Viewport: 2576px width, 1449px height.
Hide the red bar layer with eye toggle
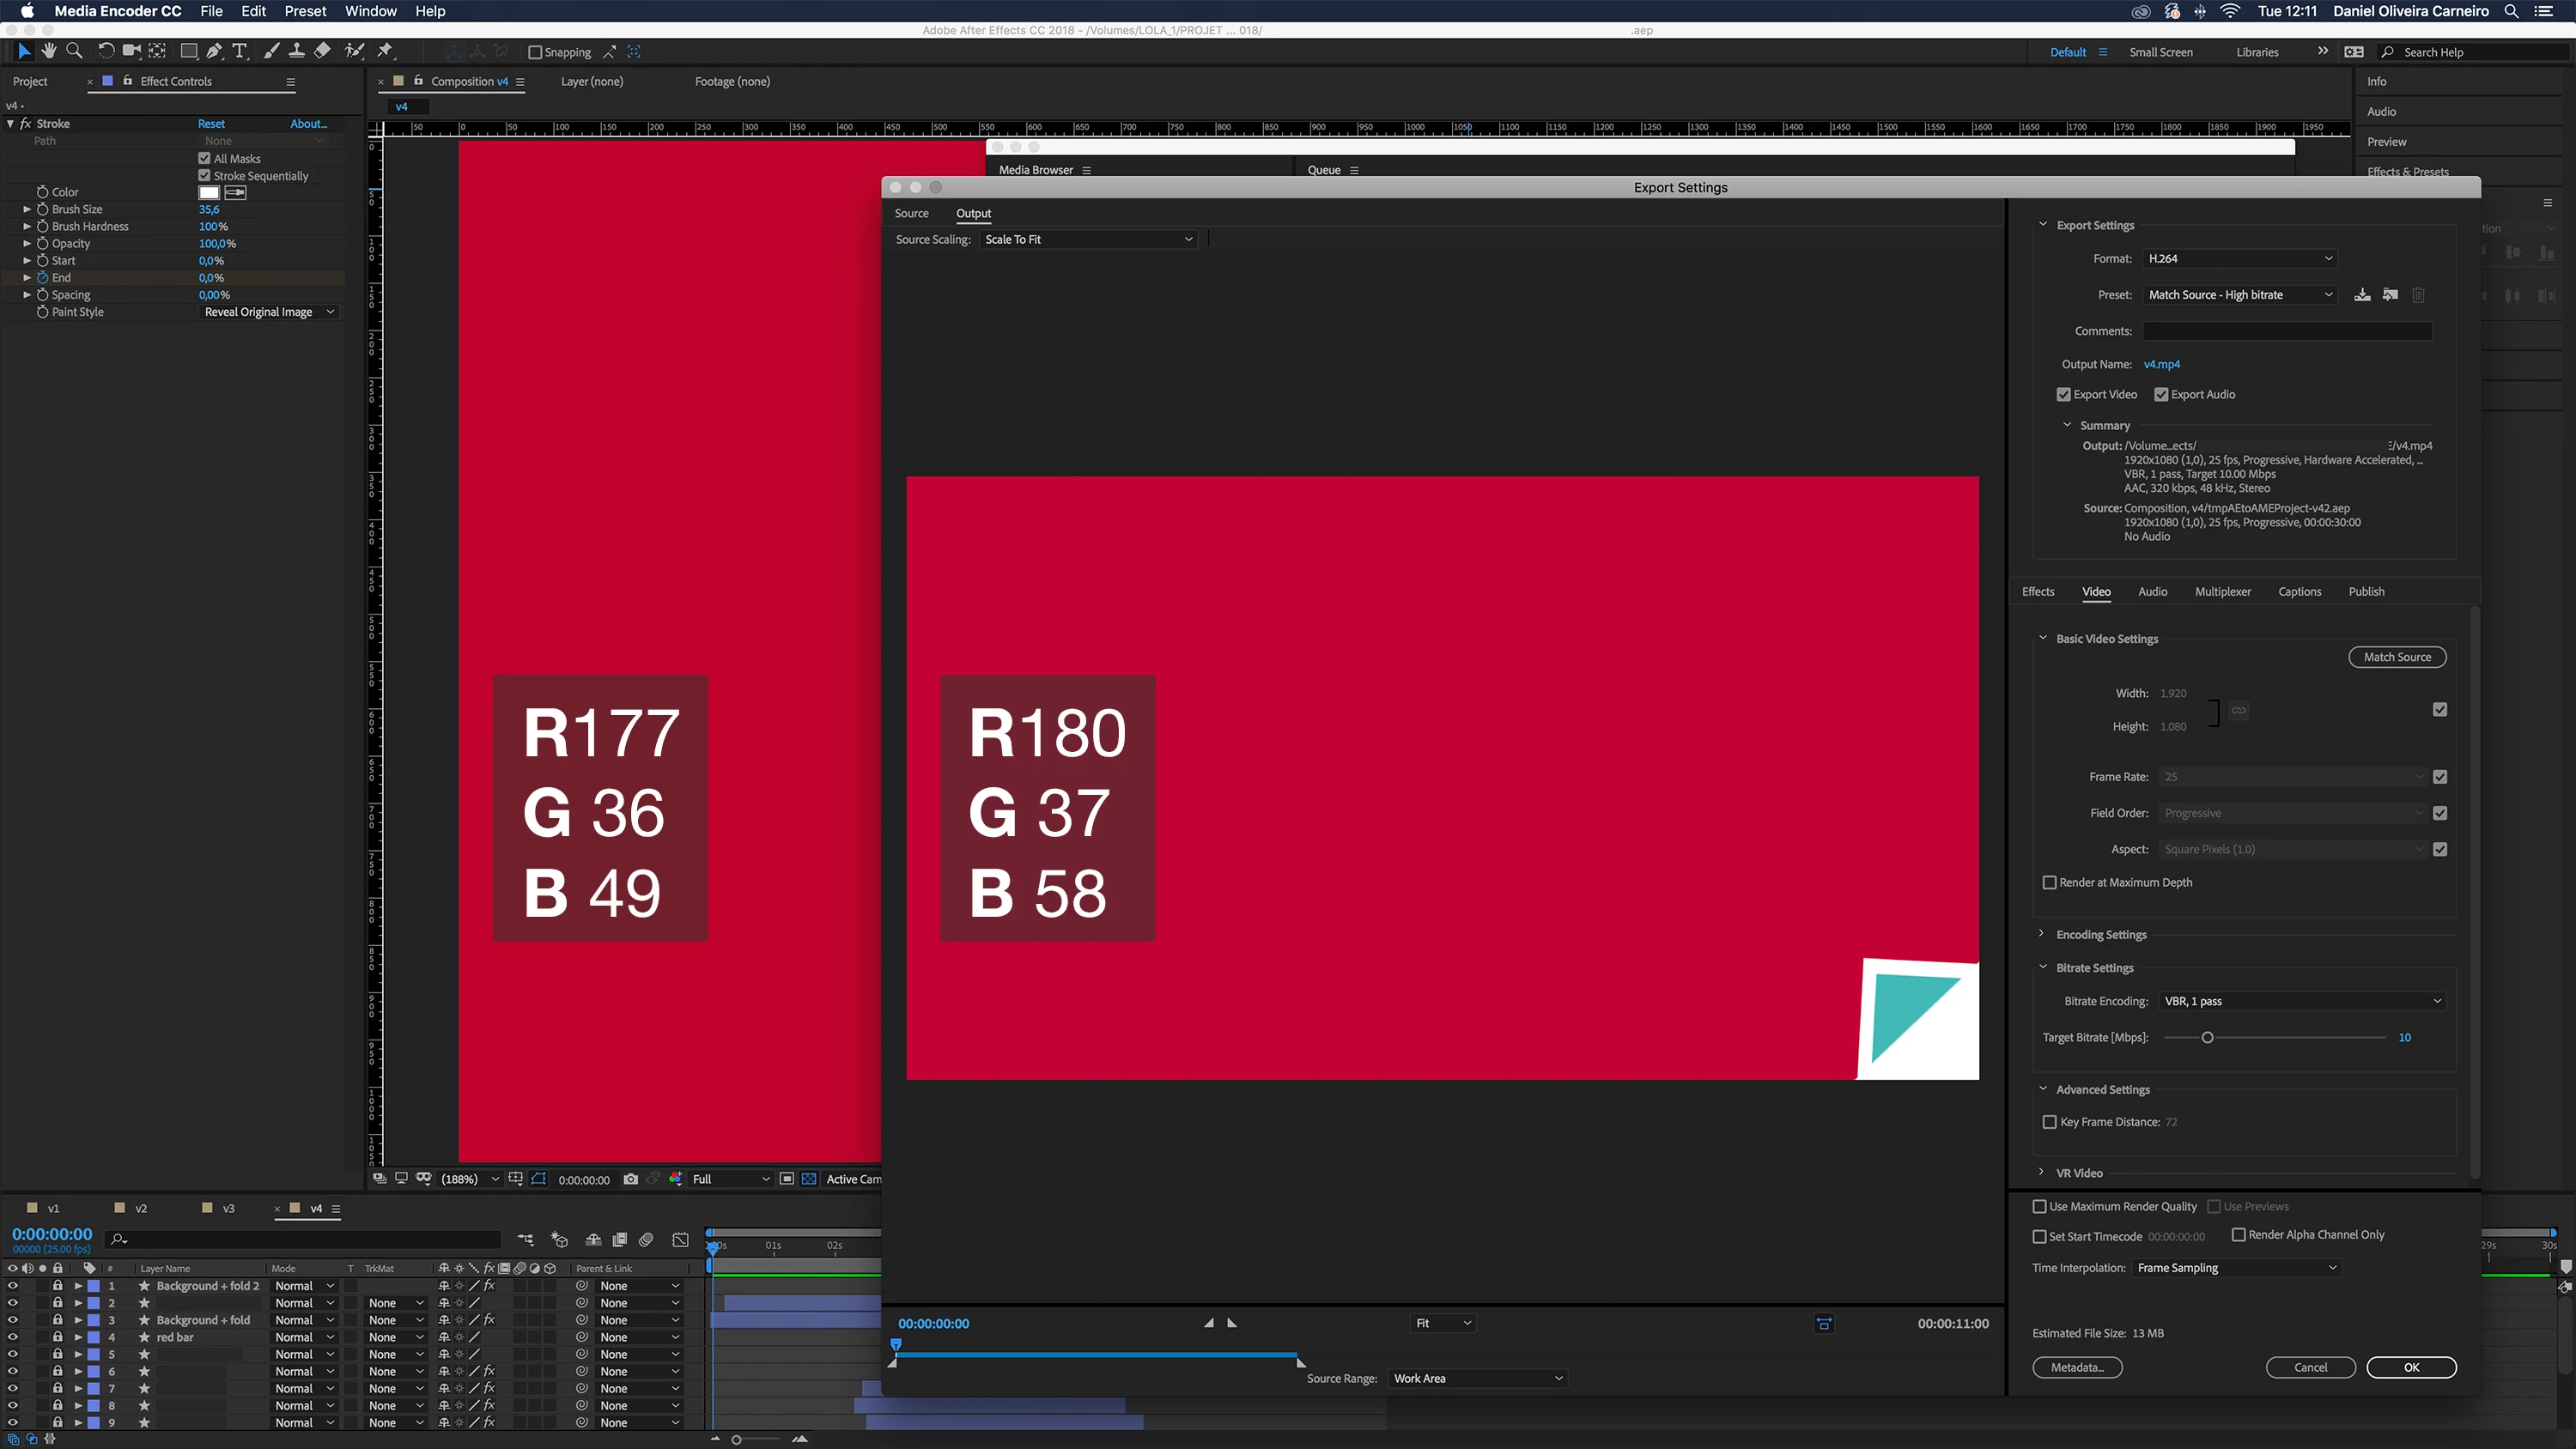pos(12,1338)
